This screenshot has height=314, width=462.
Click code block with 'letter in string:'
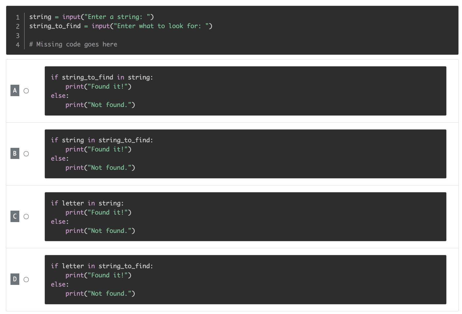pyautogui.click(x=245, y=217)
